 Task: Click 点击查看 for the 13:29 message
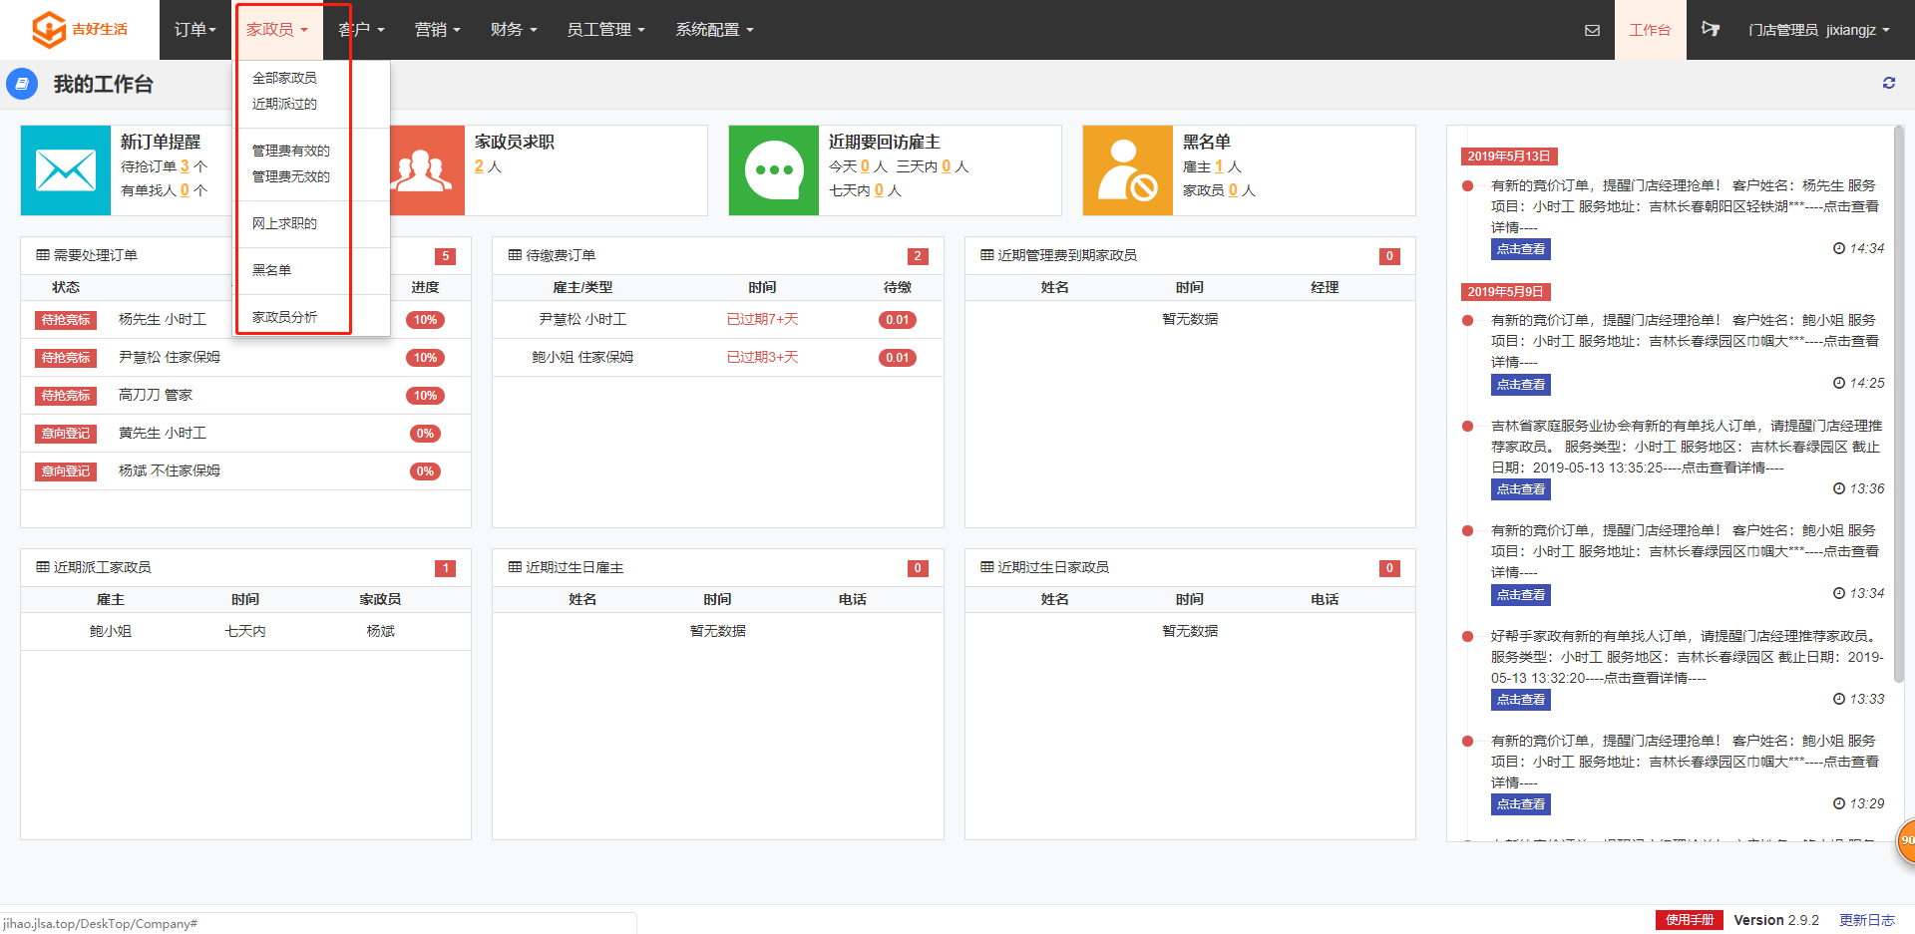click(1521, 804)
